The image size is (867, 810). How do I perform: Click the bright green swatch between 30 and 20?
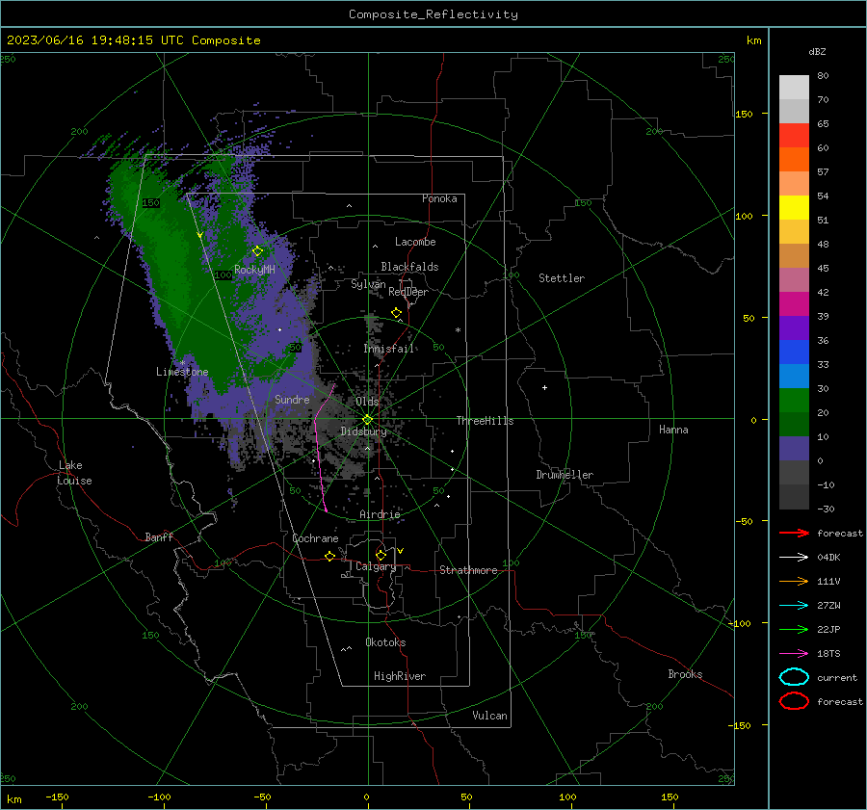pos(794,401)
